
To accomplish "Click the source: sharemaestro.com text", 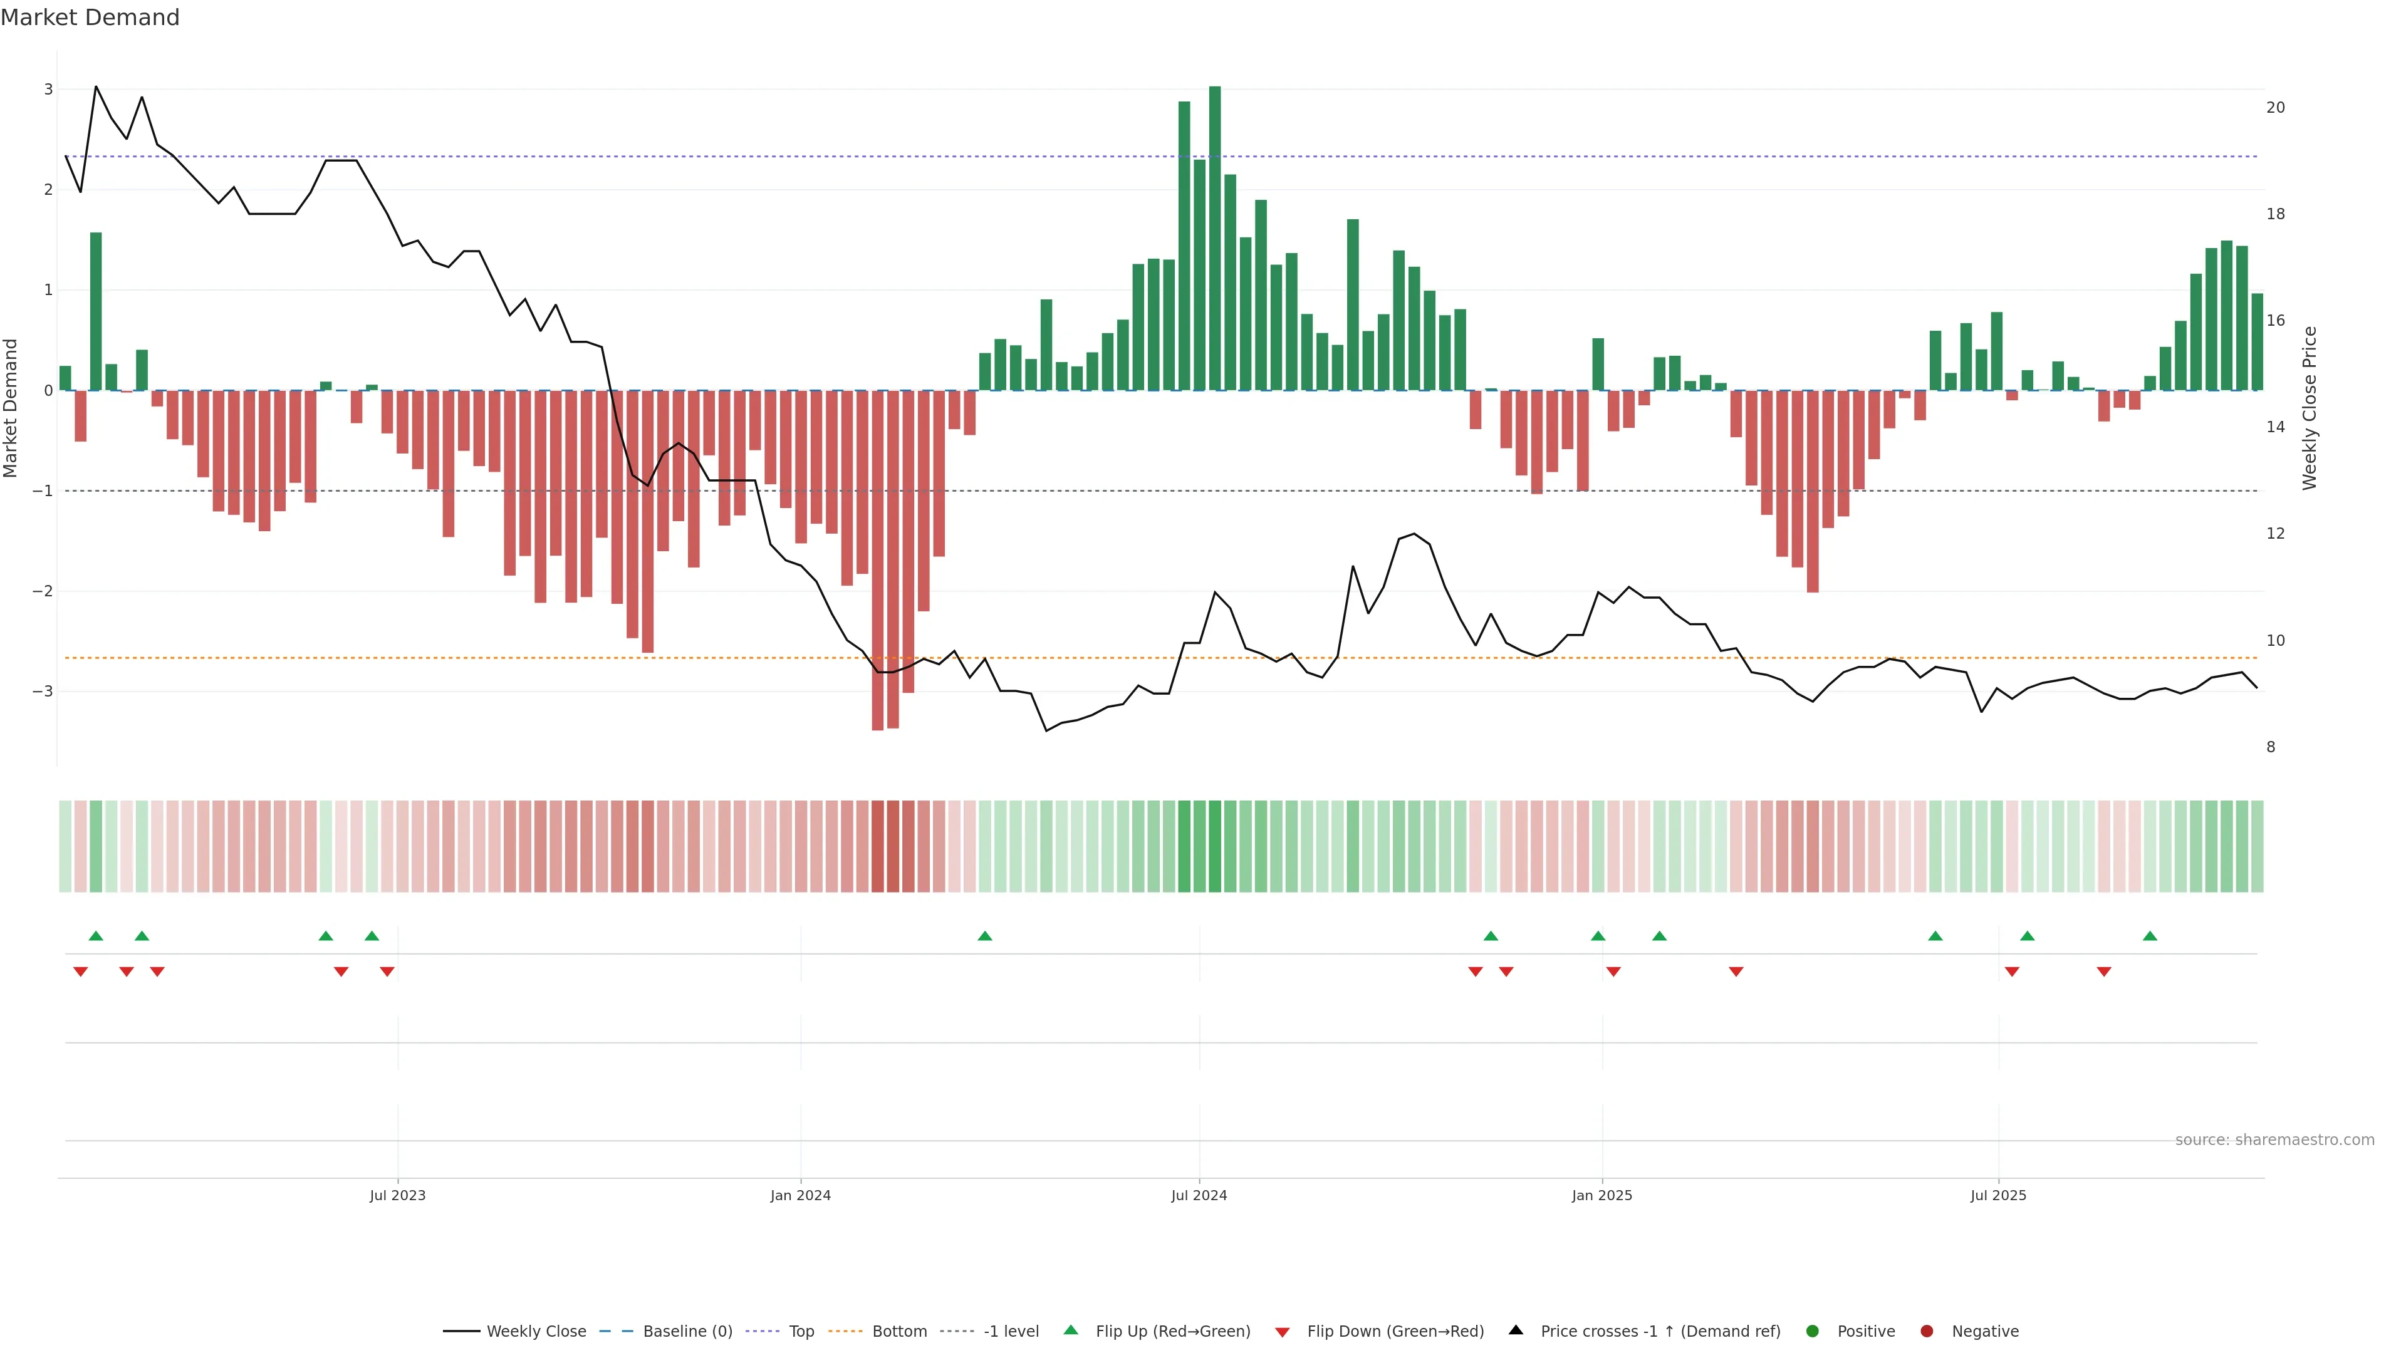I will [x=2274, y=1140].
